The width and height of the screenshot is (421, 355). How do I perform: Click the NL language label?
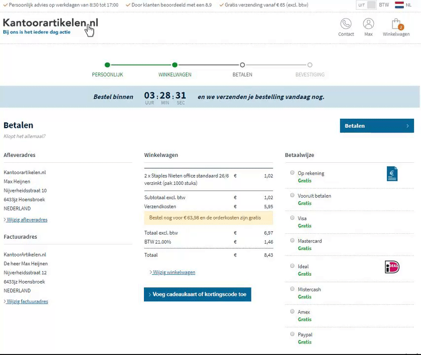[408, 5]
